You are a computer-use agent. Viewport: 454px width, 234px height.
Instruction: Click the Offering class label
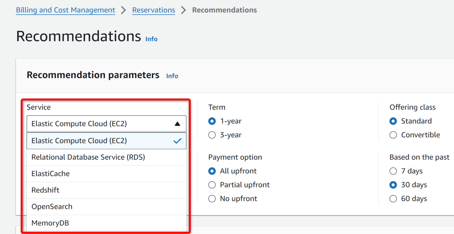[x=412, y=107]
